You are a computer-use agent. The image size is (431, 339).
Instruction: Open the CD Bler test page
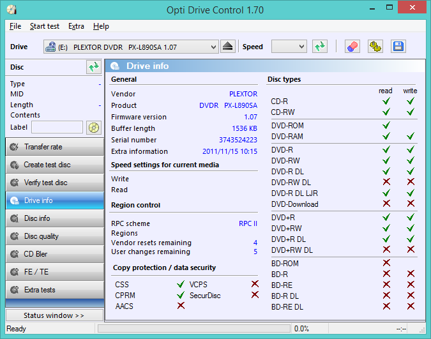click(55, 254)
